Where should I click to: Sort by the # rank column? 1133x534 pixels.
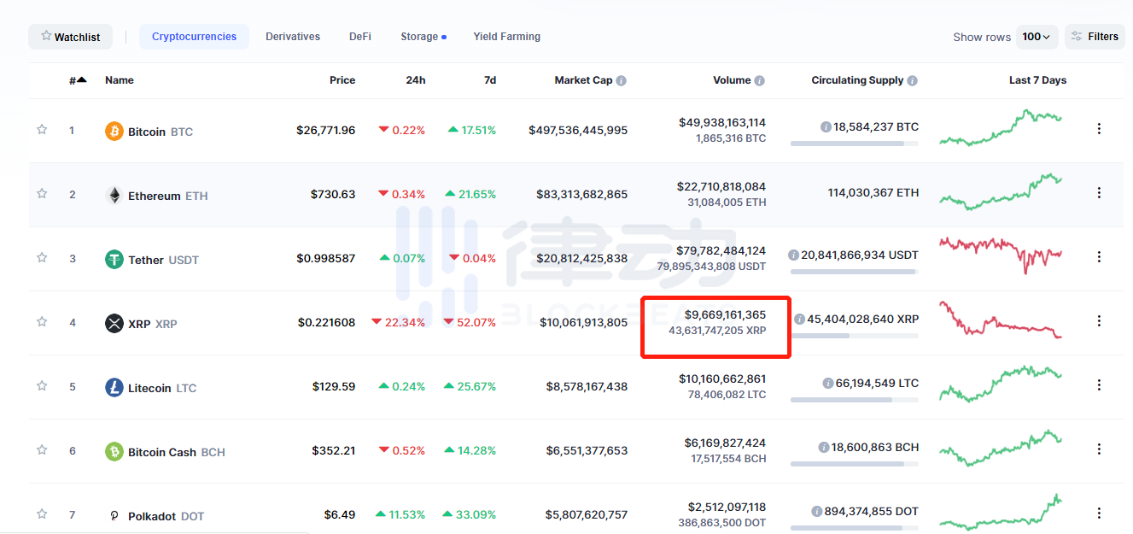coord(78,80)
